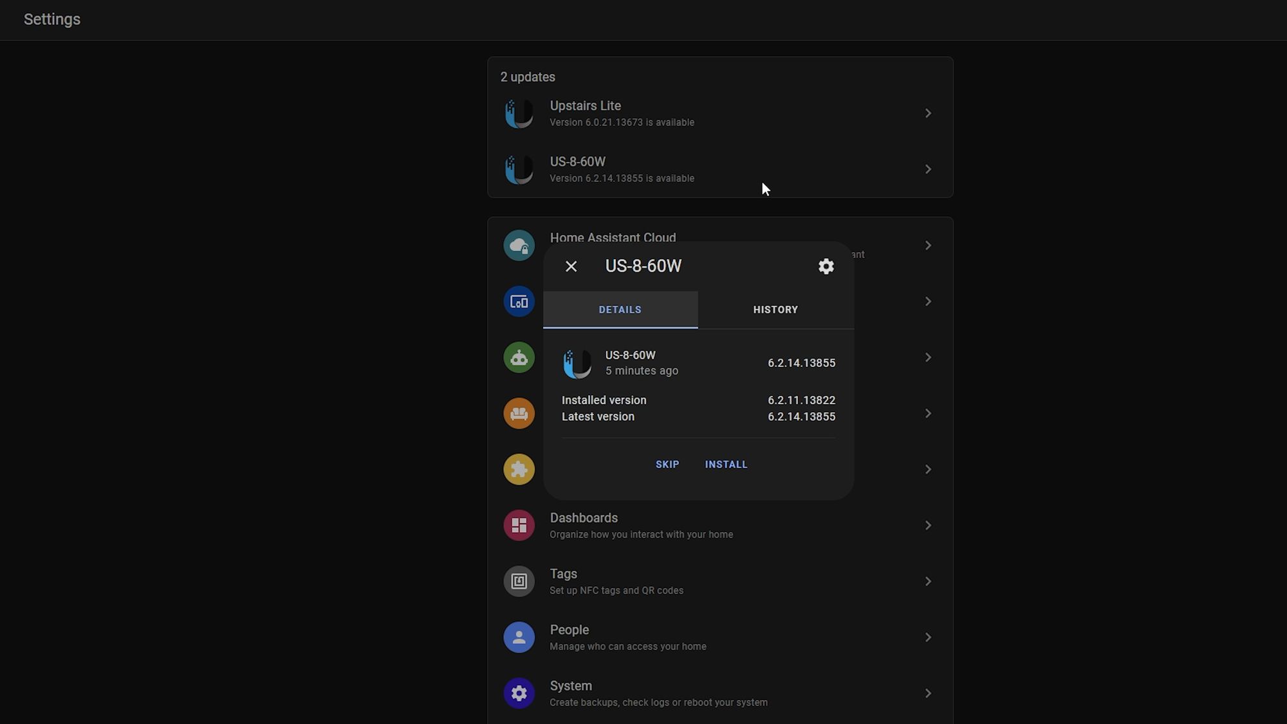Click the Dashboards label
1287x724 pixels.
pyautogui.click(x=584, y=518)
